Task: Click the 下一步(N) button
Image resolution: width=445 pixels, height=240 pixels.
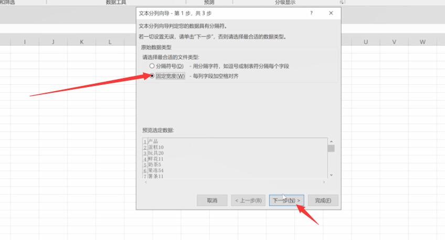Action: coord(287,200)
